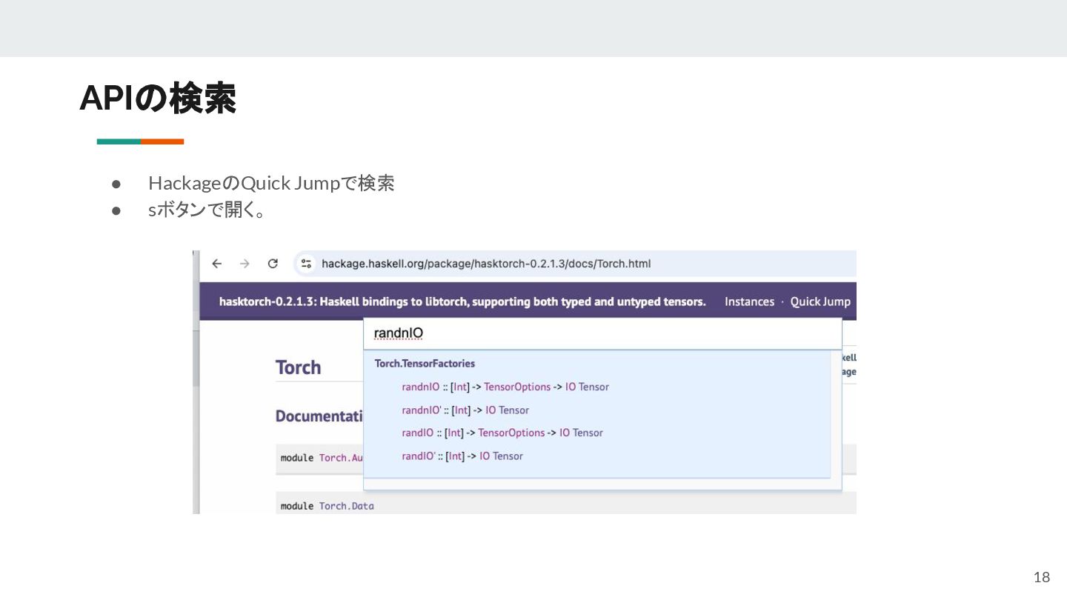Viewport: 1067px width, 600px height.
Task: Click the Torch page heading
Action: (x=298, y=367)
